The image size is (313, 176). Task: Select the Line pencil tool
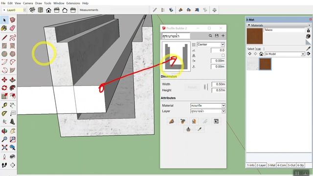click(x=4, y=38)
